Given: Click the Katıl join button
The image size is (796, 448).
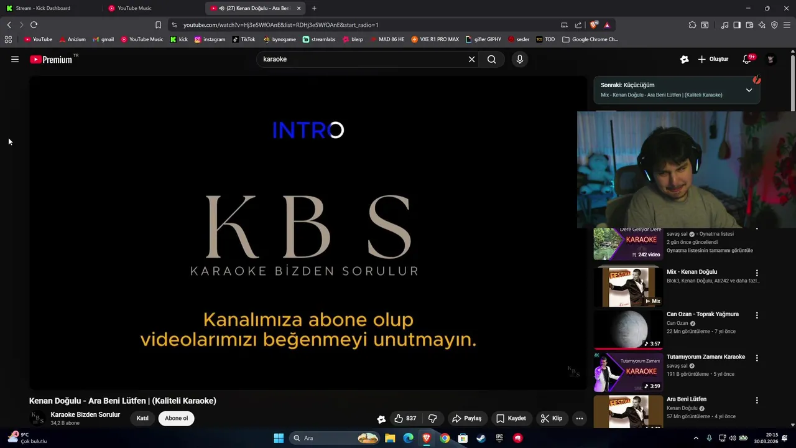Looking at the screenshot, I should click(x=142, y=418).
